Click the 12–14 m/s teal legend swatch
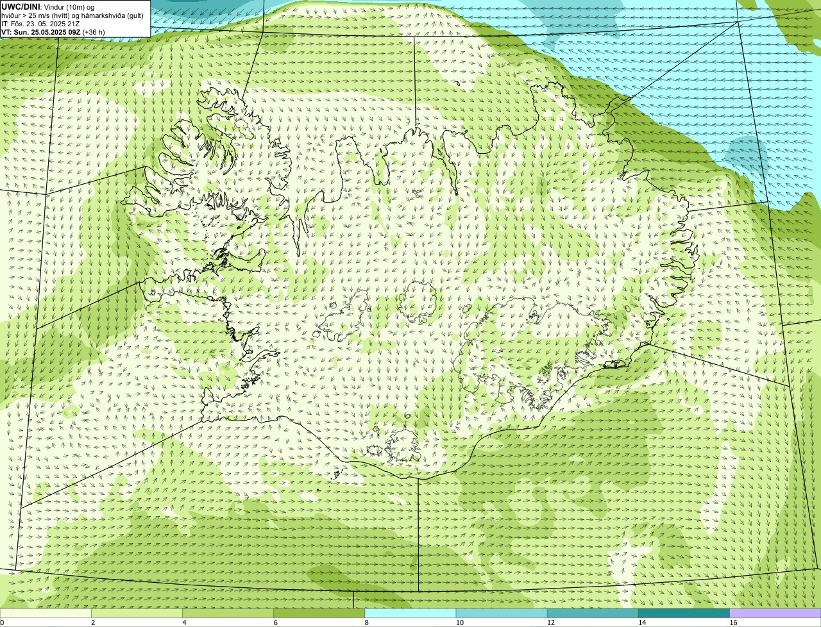Screen dimensions: 821x627 click(593, 614)
